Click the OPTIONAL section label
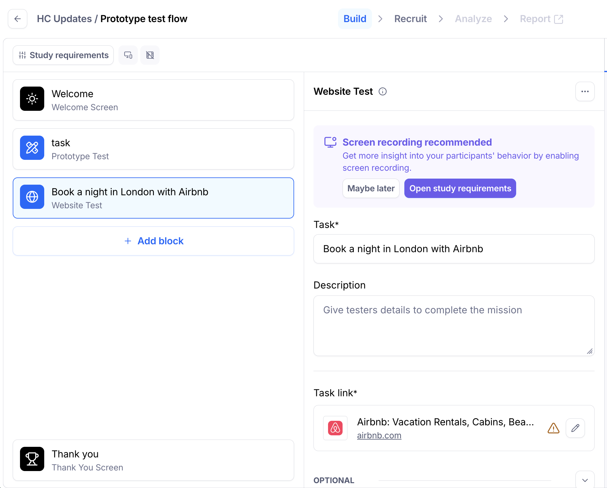 coord(334,480)
